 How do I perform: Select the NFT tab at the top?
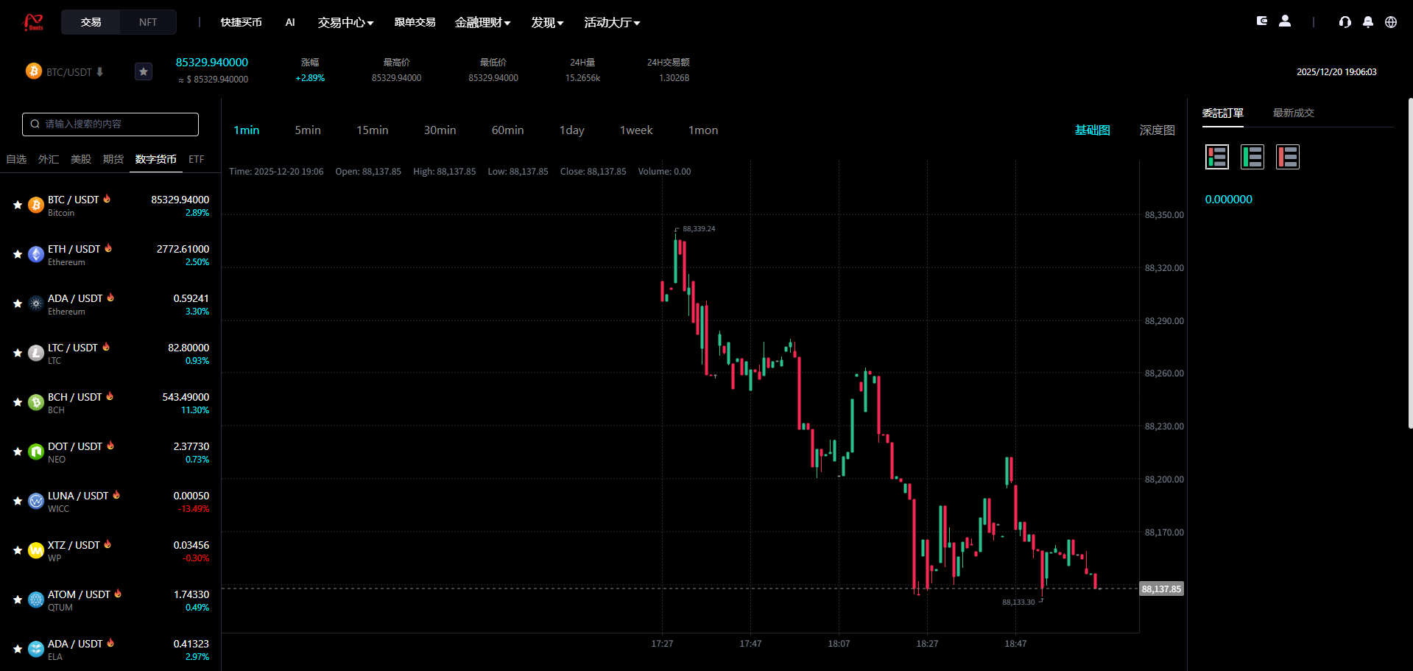tap(147, 22)
